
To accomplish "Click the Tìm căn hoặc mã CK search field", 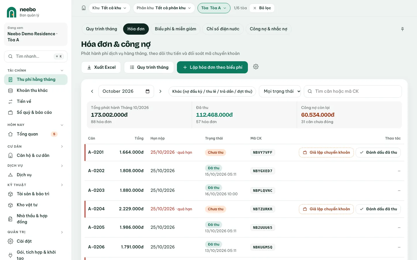I will (x=353, y=91).
